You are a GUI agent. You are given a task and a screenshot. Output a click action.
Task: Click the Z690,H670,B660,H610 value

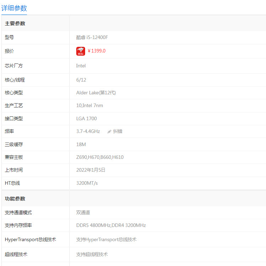pyautogui.click(x=100, y=157)
